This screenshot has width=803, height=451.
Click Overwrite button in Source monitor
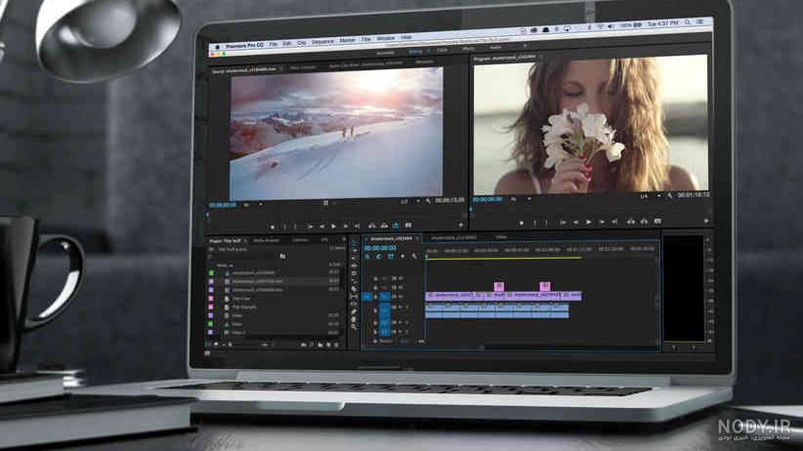point(384,225)
